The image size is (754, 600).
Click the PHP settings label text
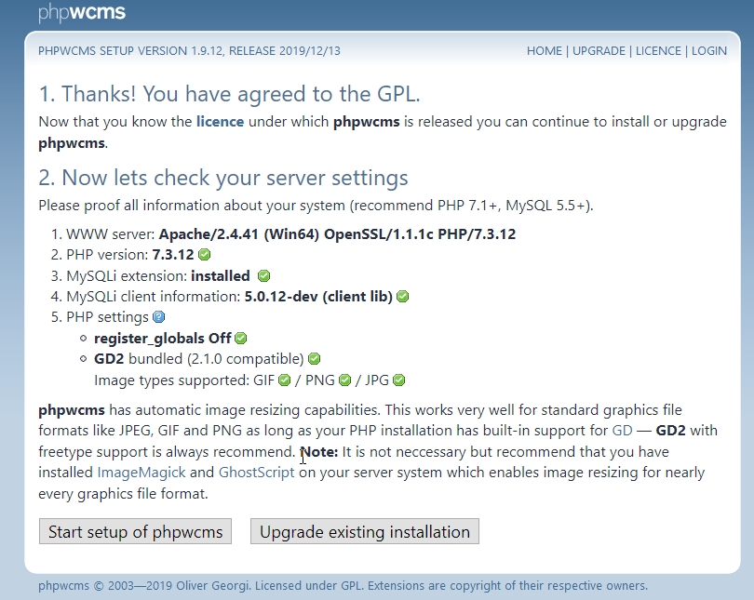tap(107, 317)
